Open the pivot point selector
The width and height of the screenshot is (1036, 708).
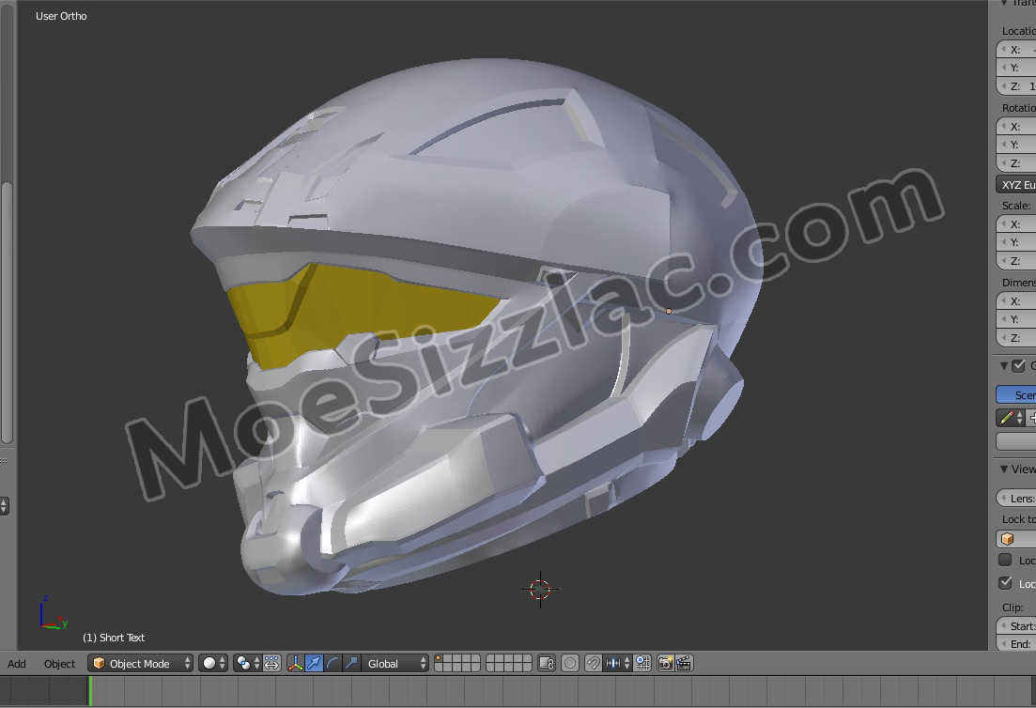(x=247, y=663)
